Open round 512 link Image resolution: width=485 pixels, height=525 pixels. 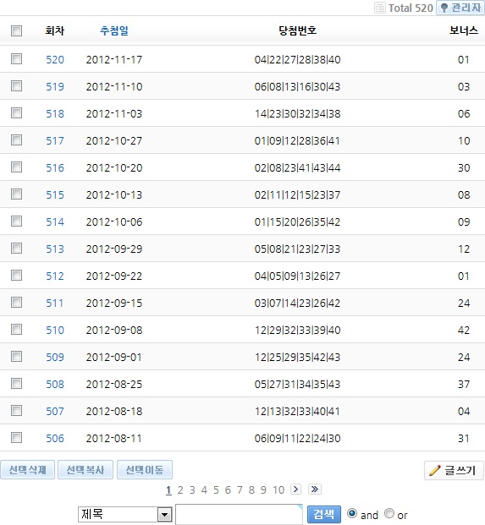tap(55, 276)
